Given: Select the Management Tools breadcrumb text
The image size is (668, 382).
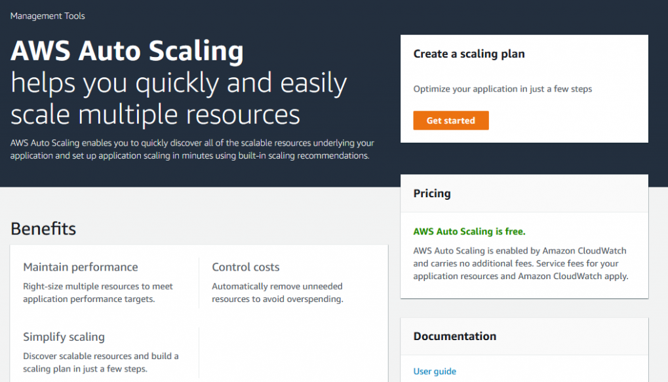Looking at the screenshot, I should tap(48, 16).
